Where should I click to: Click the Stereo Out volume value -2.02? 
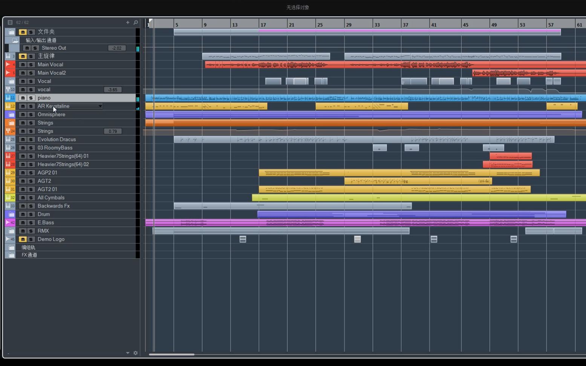coord(117,48)
